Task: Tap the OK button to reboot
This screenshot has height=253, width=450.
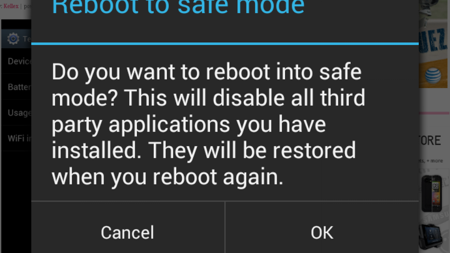Action: tap(322, 232)
